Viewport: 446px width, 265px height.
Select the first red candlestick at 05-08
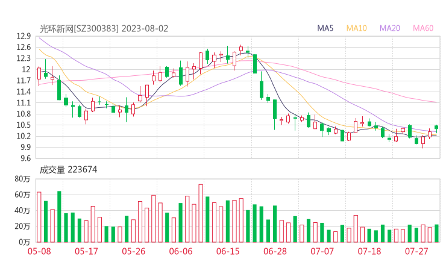tap(39, 76)
